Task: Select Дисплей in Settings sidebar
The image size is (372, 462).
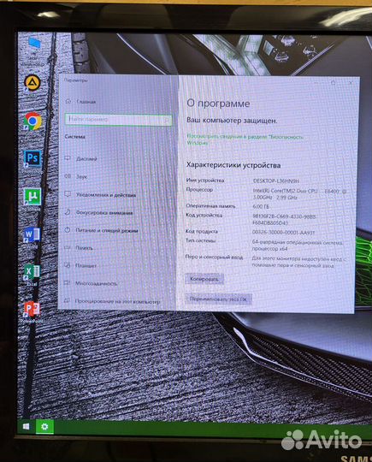Action: pos(86,159)
